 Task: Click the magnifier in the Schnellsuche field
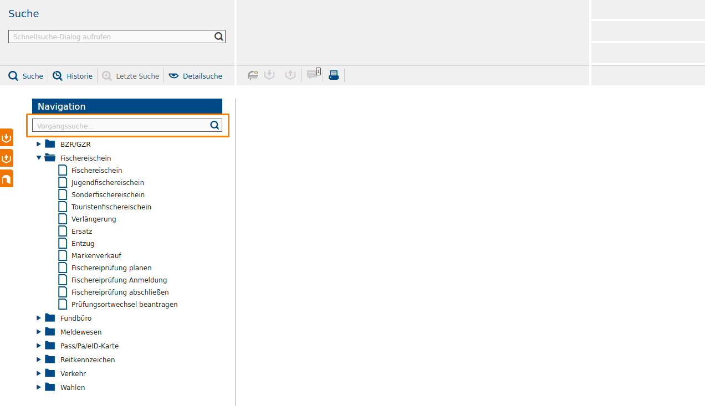click(219, 37)
